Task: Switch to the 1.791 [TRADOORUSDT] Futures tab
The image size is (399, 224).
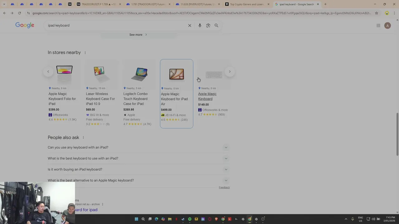Action: pos(148,4)
